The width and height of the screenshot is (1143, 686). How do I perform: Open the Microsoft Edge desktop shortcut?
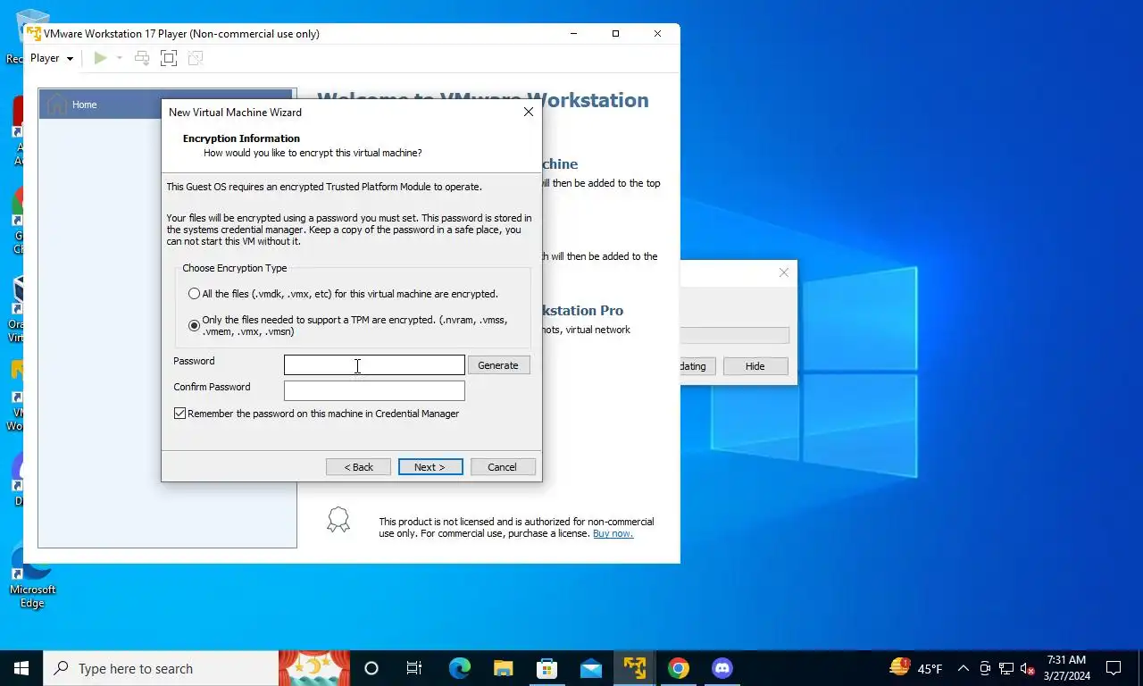coord(32,576)
